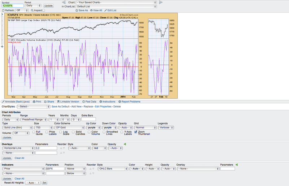289x186 pixels.
Task: Open Up Color purple dropdown
Action: click(x=94, y=127)
